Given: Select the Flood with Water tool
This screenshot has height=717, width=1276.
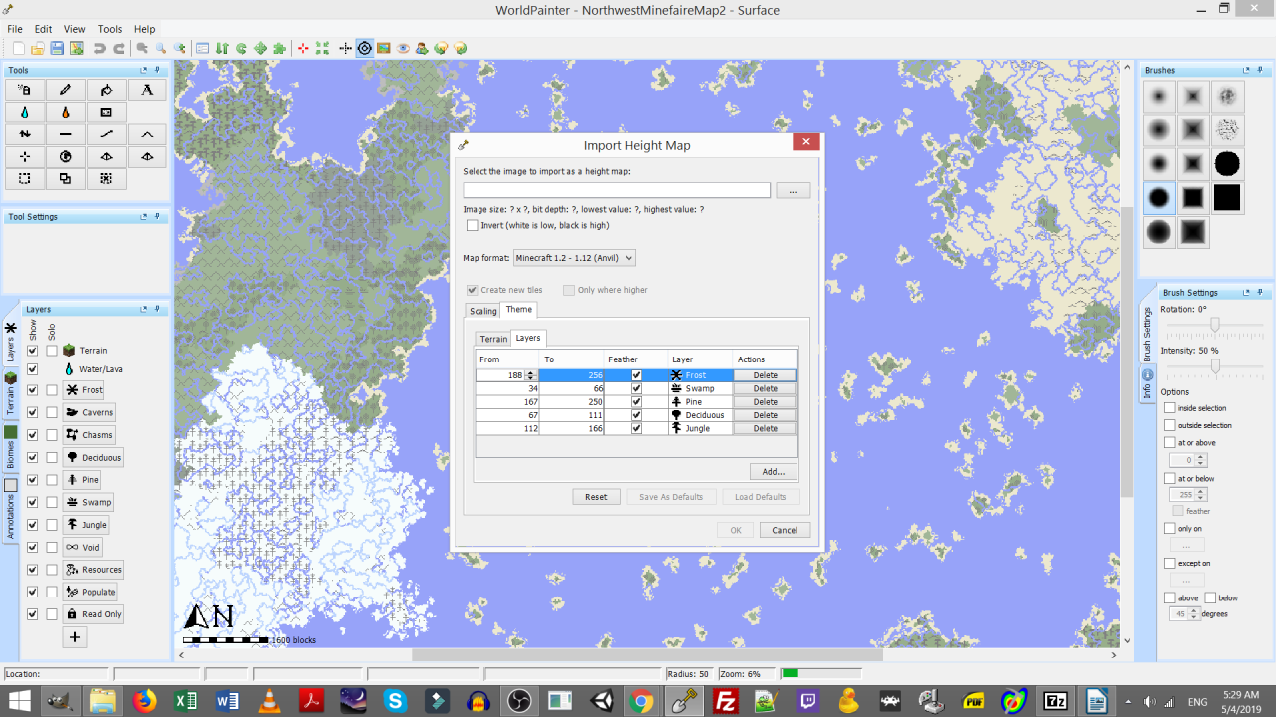Looking at the screenshot, I should (x=25, y=113).
